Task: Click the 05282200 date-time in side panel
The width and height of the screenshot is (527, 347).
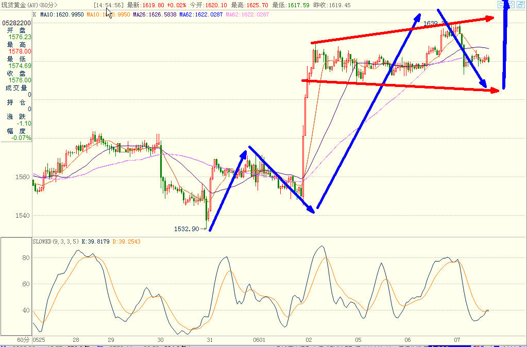Action: [16, 23]
